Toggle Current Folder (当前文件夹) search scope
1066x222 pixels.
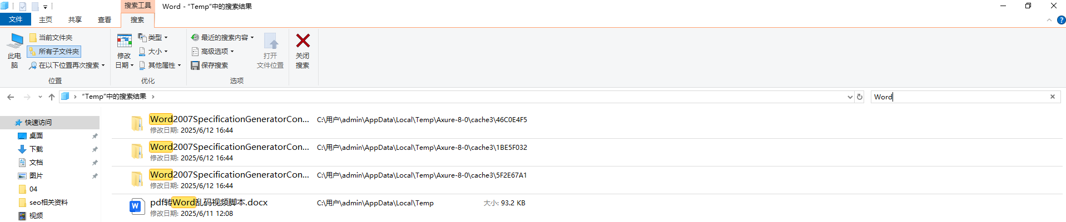click(x=51, y=38)
